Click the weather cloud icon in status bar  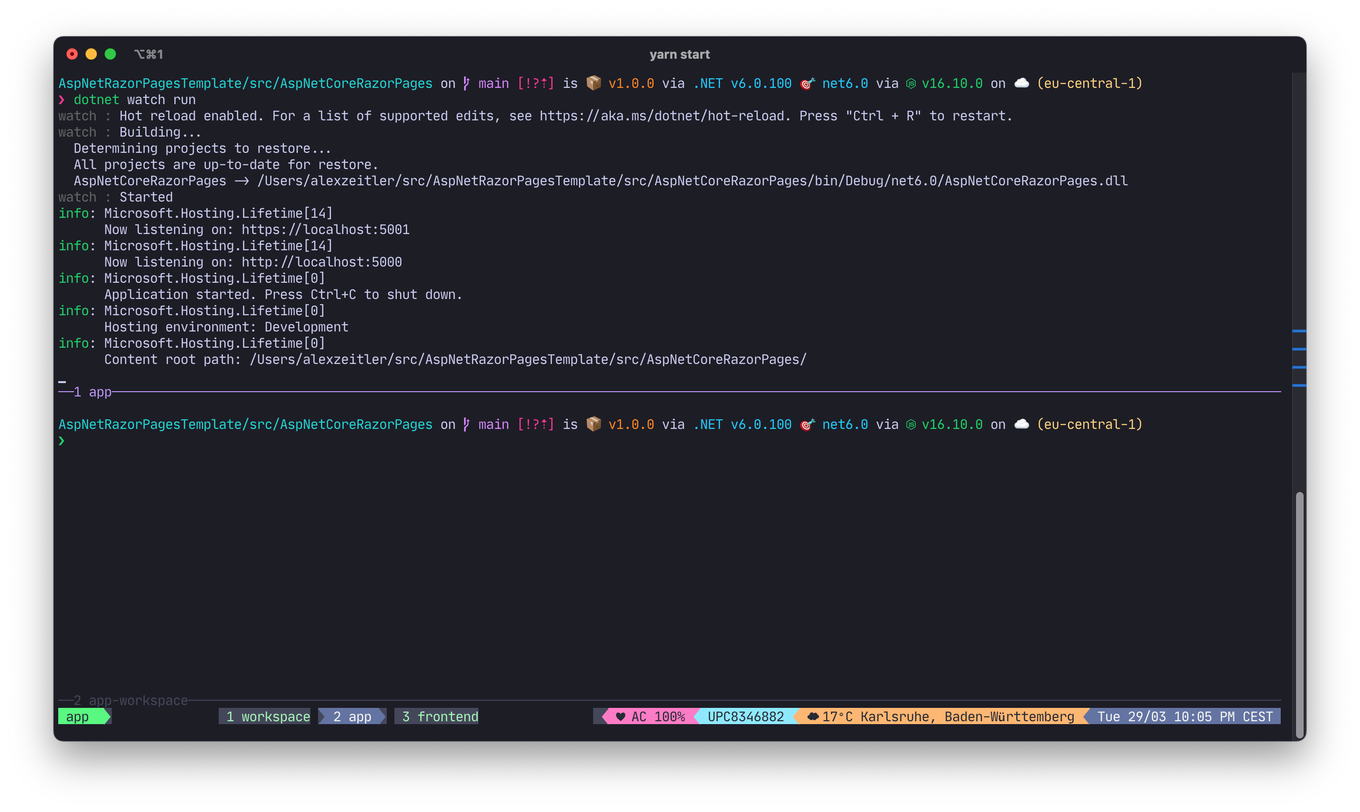pos(813,717)
